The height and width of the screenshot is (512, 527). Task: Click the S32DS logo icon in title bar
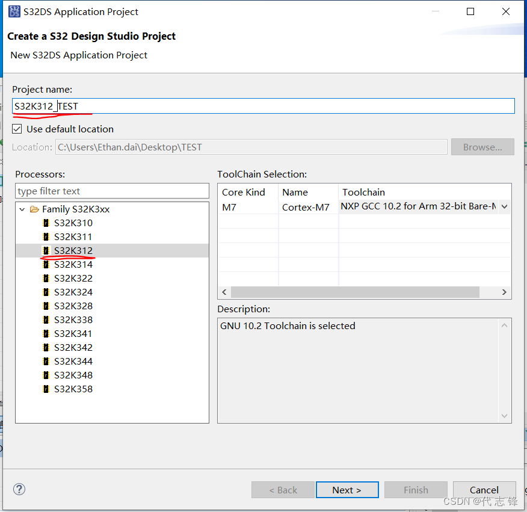pos(14,11)
